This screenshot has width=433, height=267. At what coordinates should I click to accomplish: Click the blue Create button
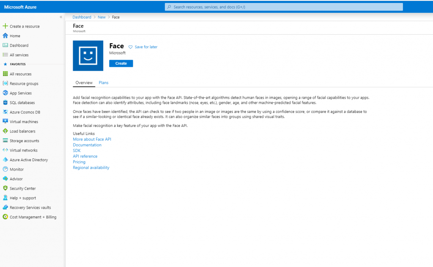[x=121, y=63]
